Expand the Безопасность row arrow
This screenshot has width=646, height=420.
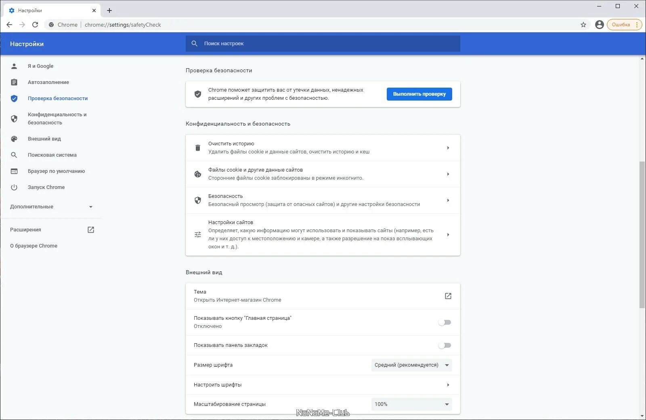point(448,200)
